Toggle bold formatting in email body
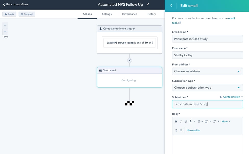The width and height of the screenshot is (249, 154). (176, 121)
